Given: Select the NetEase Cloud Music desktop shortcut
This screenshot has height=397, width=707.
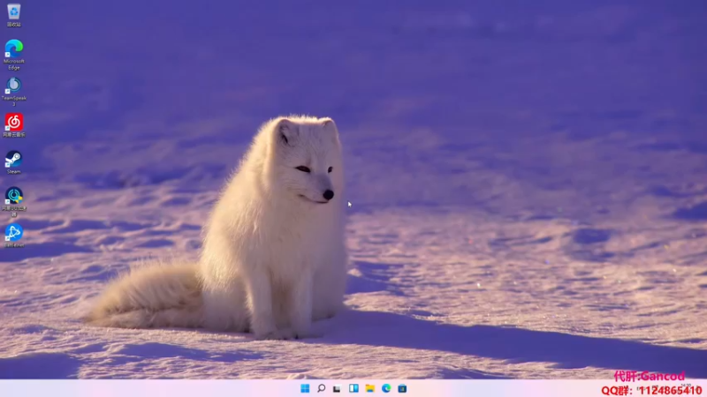Looking at the screenshot, I should point(13,125).
